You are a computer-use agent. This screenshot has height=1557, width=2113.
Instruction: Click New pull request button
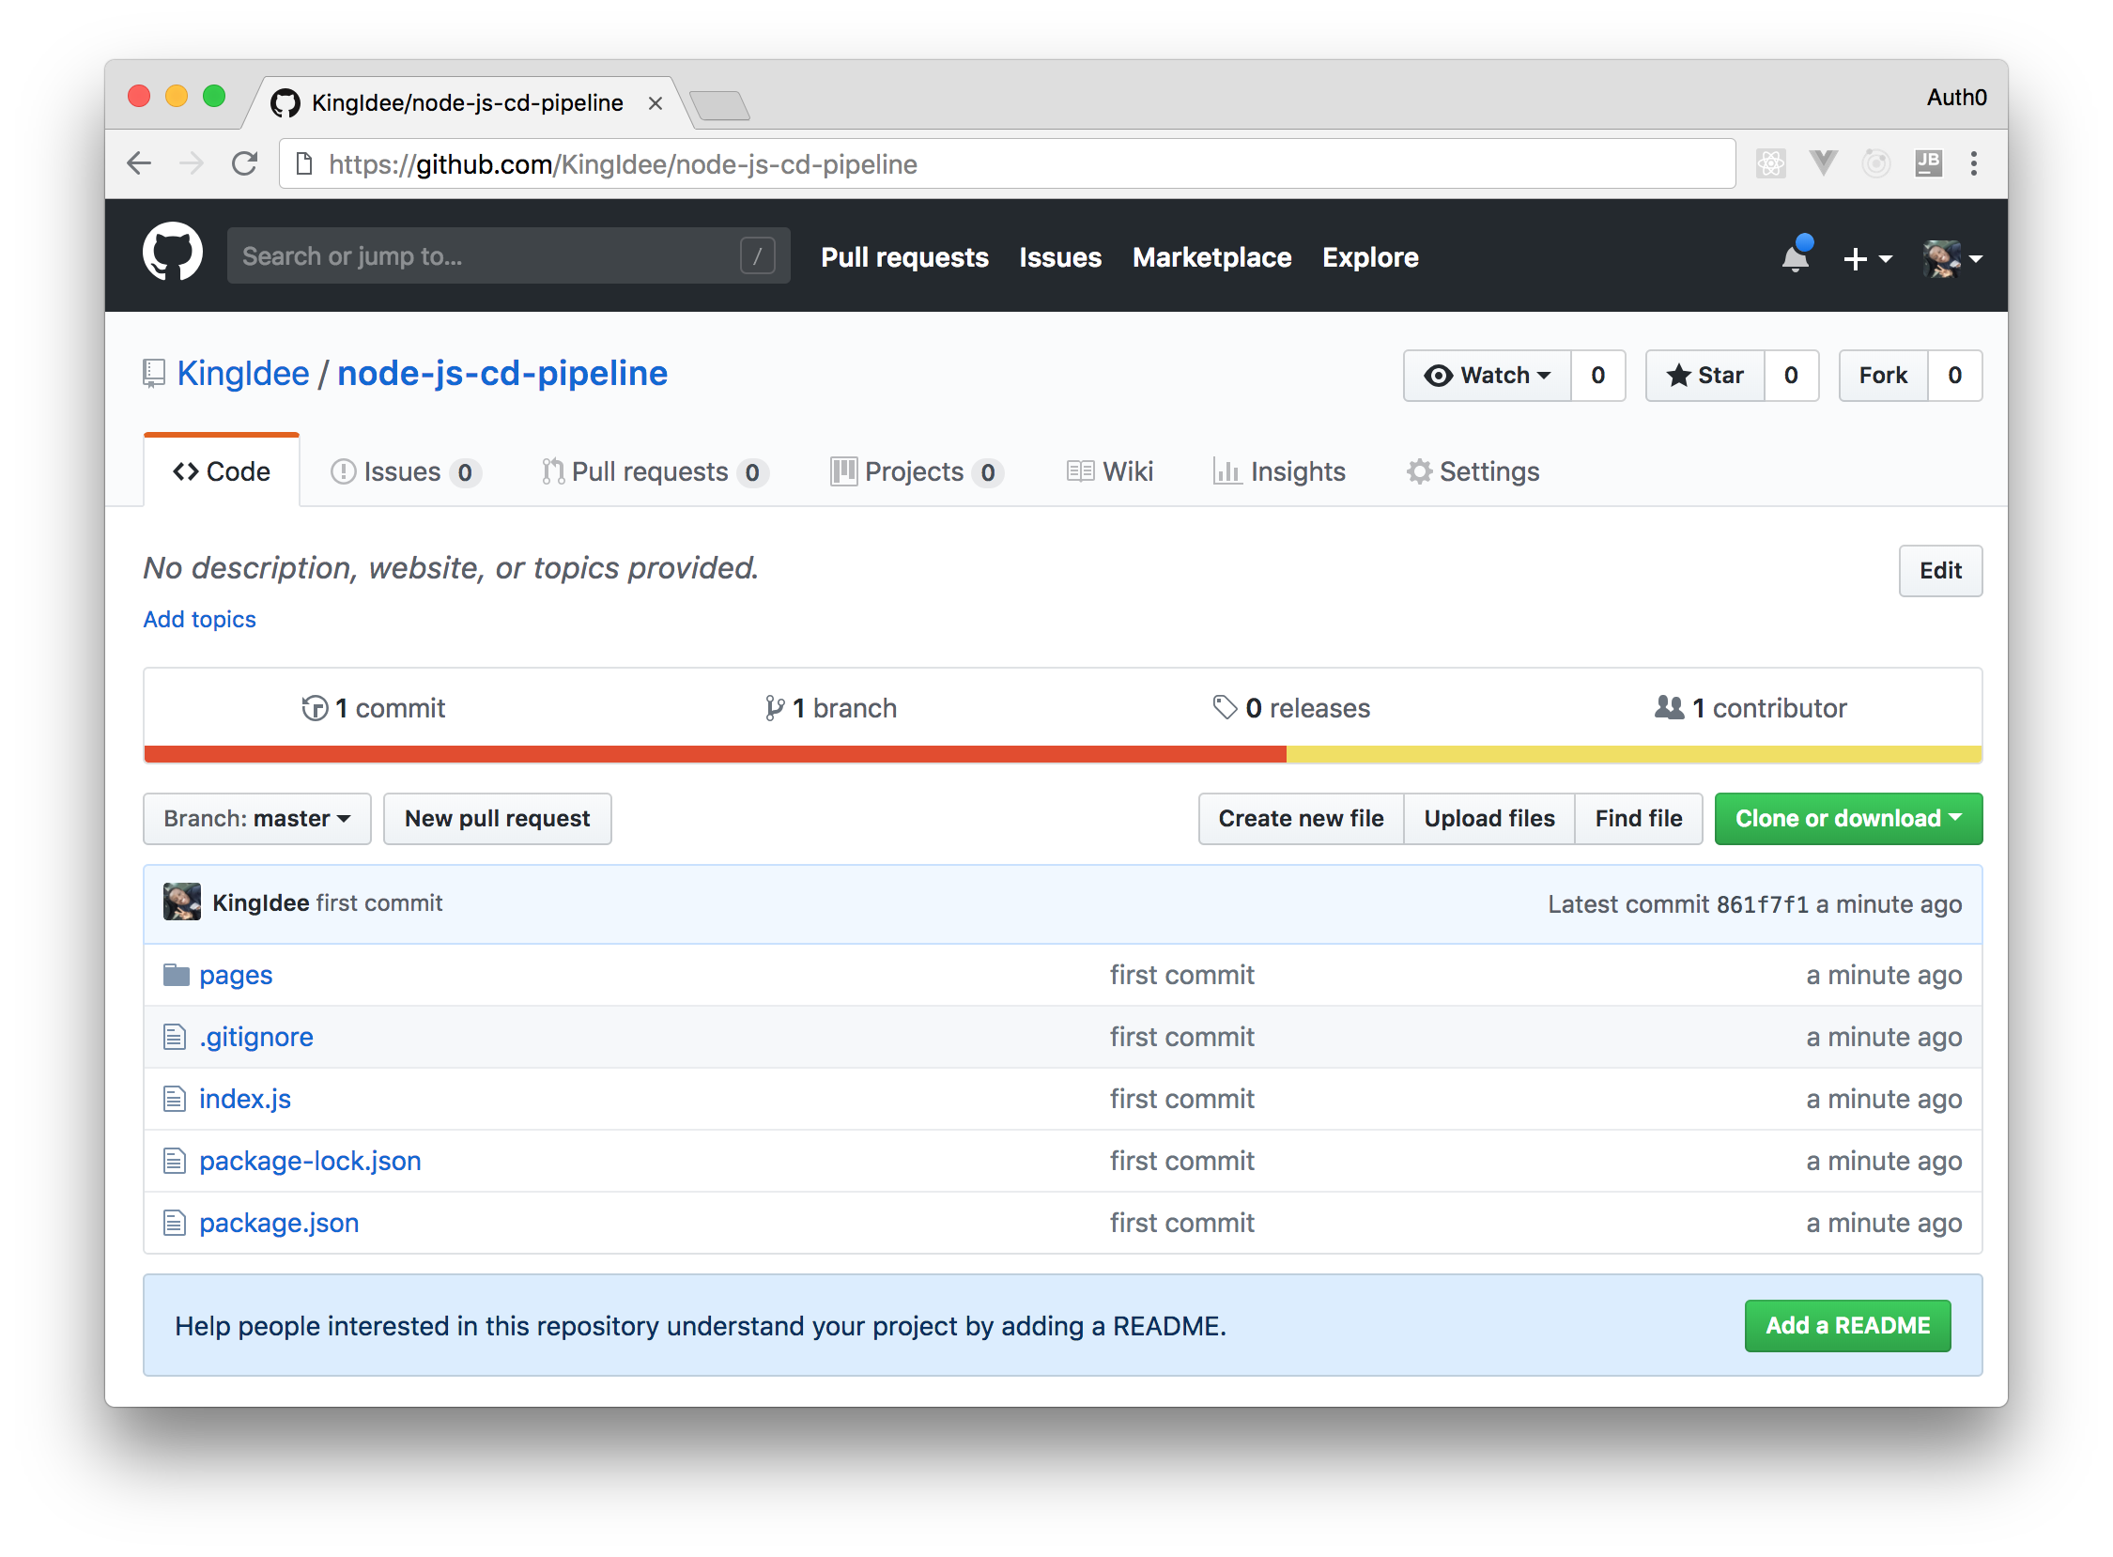point(498,819)
